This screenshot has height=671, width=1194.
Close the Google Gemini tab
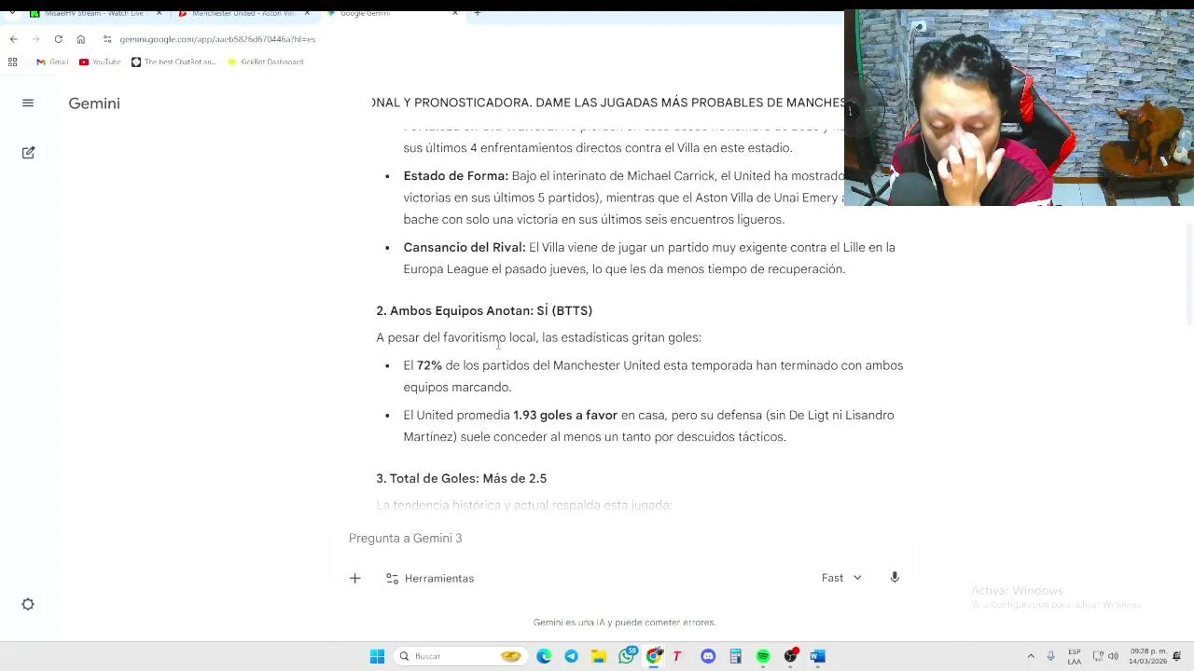(x=455, y=14)
